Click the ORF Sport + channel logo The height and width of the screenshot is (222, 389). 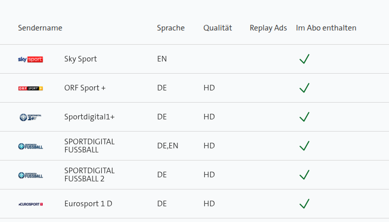point(31,88)
